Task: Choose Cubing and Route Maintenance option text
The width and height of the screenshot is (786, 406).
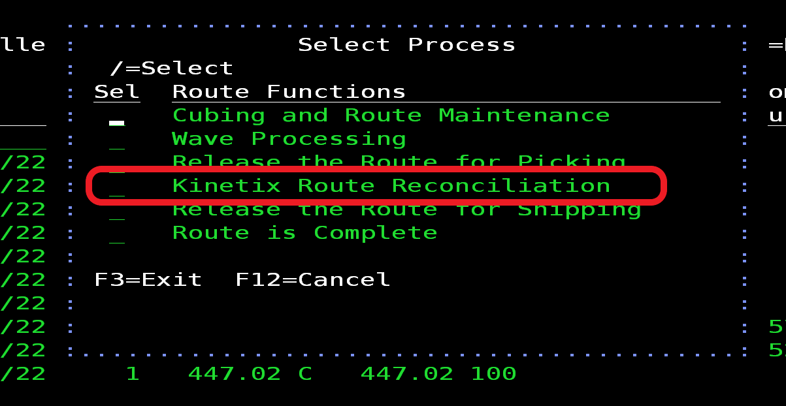Action: click(391, 116)
